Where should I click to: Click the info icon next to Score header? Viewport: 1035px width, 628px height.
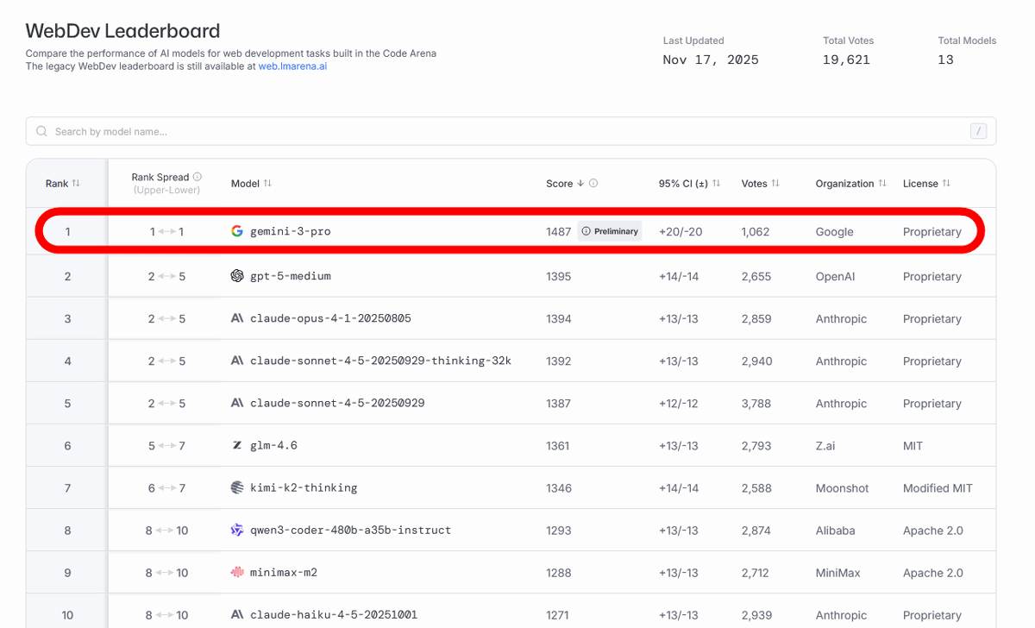coord(593,184)
